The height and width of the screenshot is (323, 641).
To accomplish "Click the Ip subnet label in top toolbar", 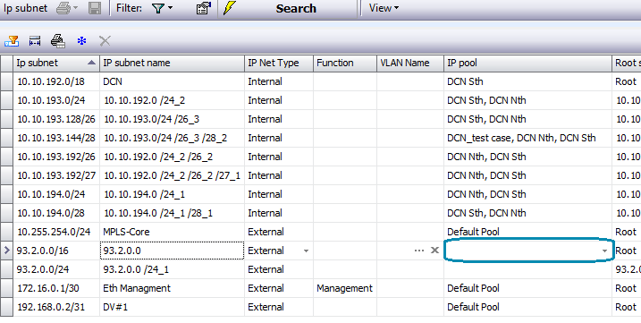I will click(25, 8).
